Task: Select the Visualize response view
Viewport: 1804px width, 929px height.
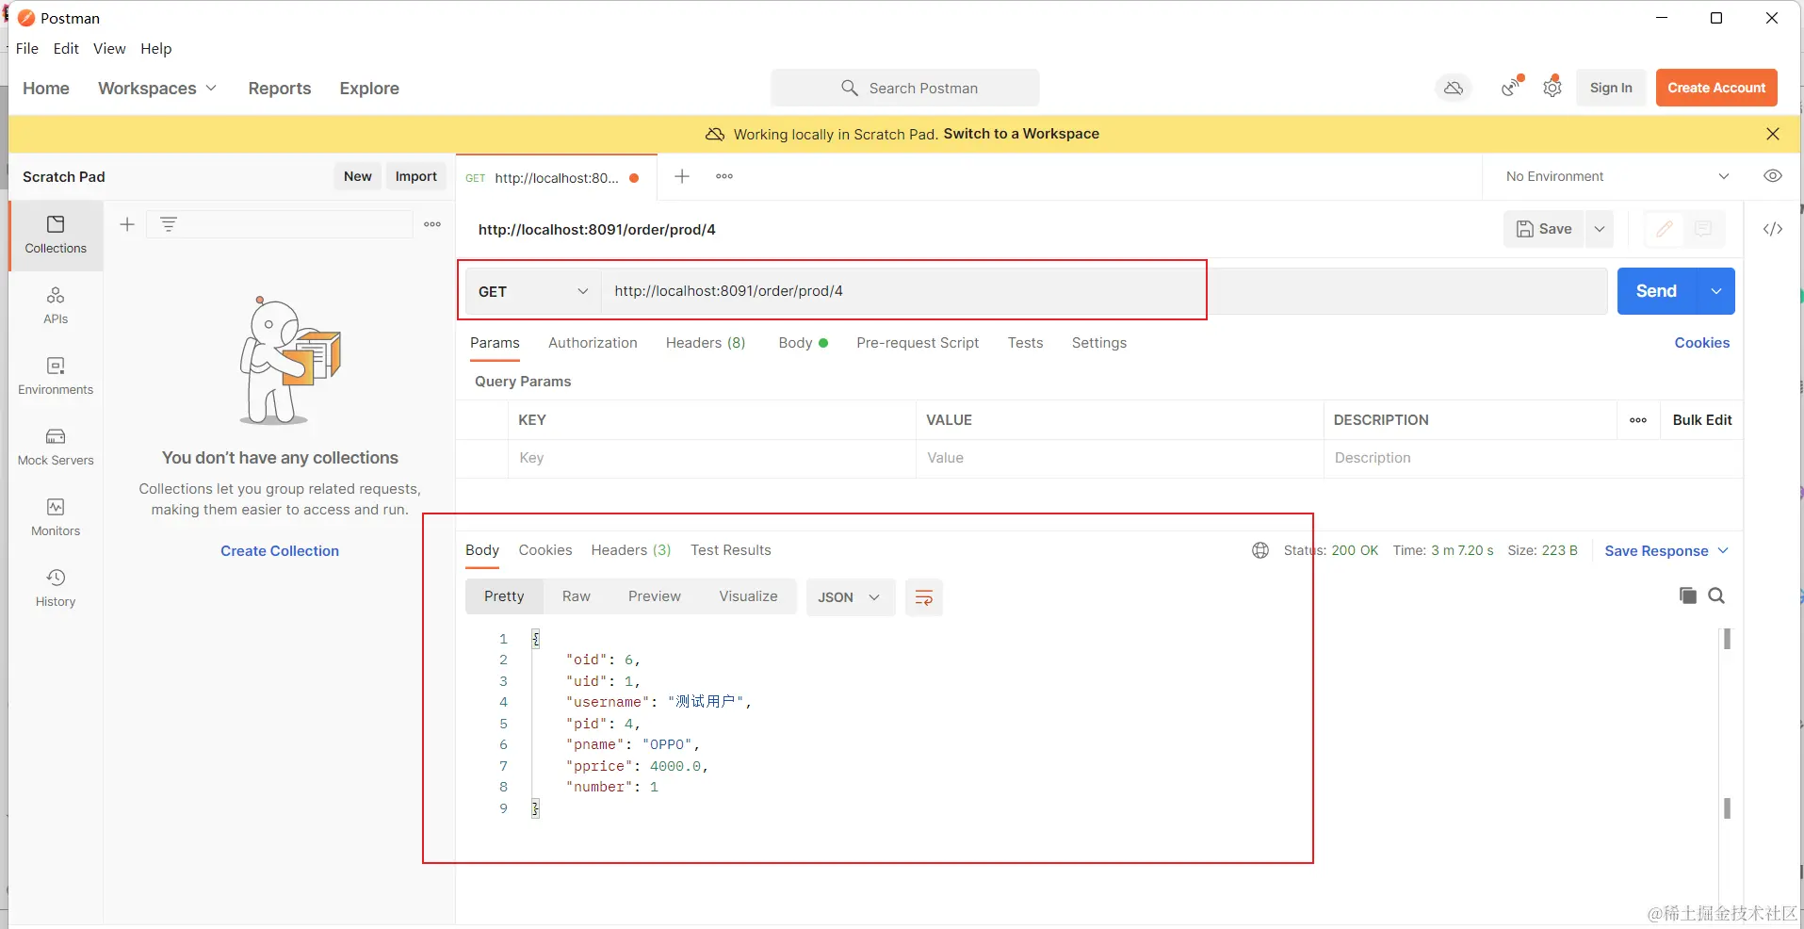Action: point(749,596)
